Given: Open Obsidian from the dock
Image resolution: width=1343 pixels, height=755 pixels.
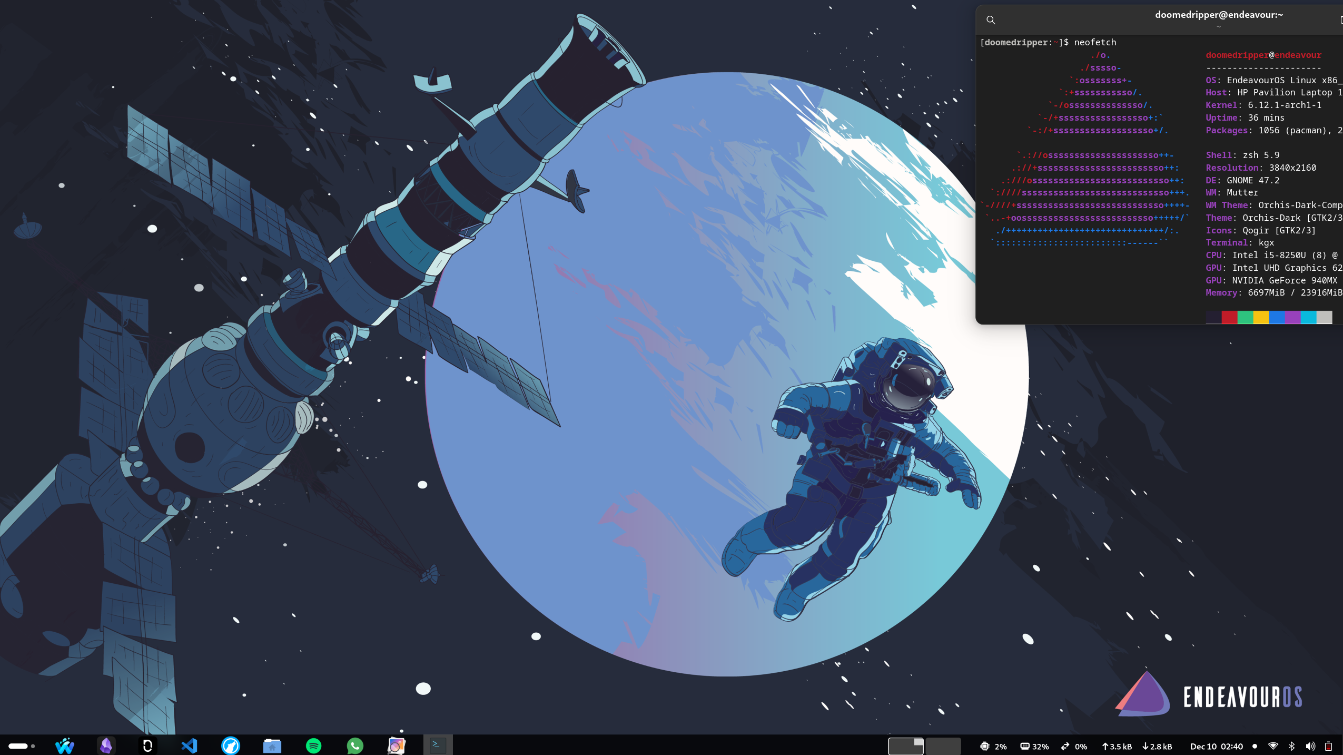Looking at the screenshot, I should coord(106,746).
